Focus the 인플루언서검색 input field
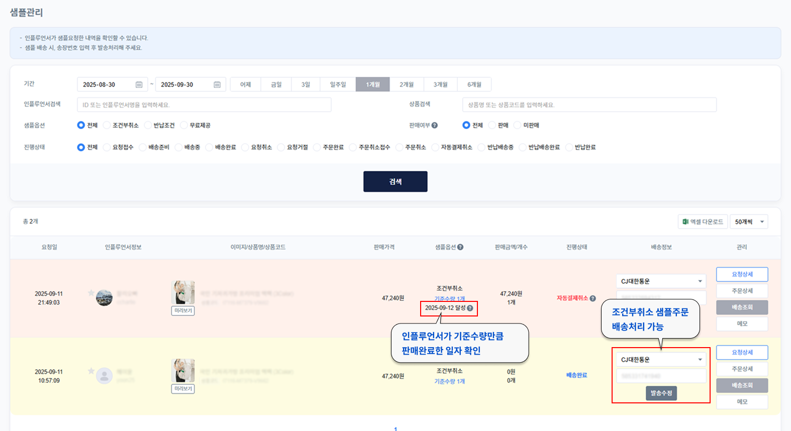This screenshot has height=431, width=791. coord(204,105)
